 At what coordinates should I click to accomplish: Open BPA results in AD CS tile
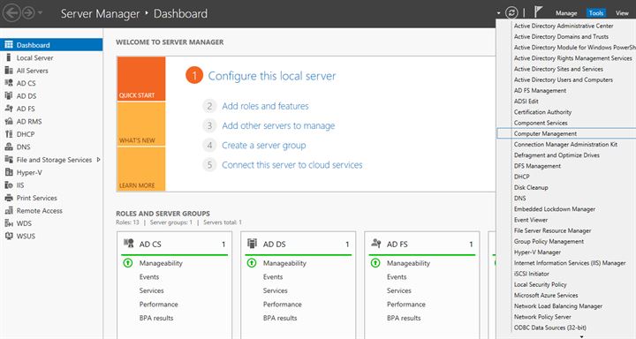156,318
